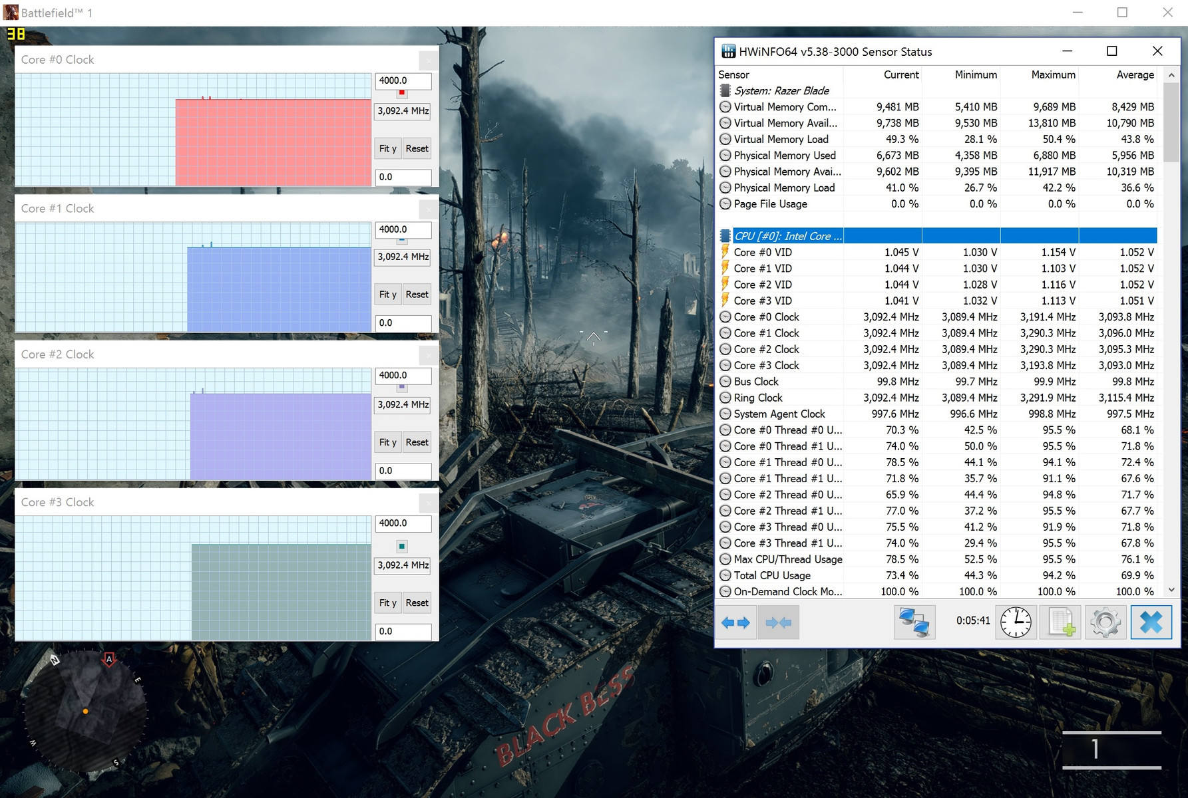This screenshot has width=1188, height=798.
Task: Click the Maximum column header
Action: (1040, 74)
